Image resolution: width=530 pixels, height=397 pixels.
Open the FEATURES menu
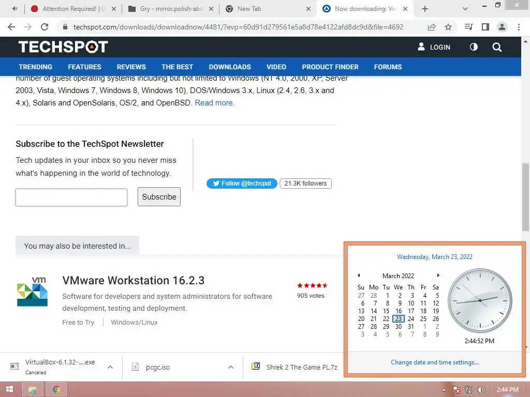[84, 67]
